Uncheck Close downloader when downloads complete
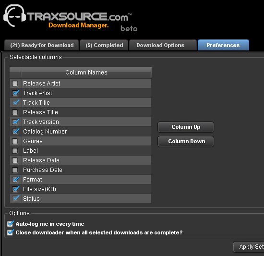Screen dimensions: 264x256 click(11, 232)
